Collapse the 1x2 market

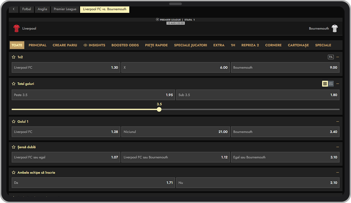point(338,57)
